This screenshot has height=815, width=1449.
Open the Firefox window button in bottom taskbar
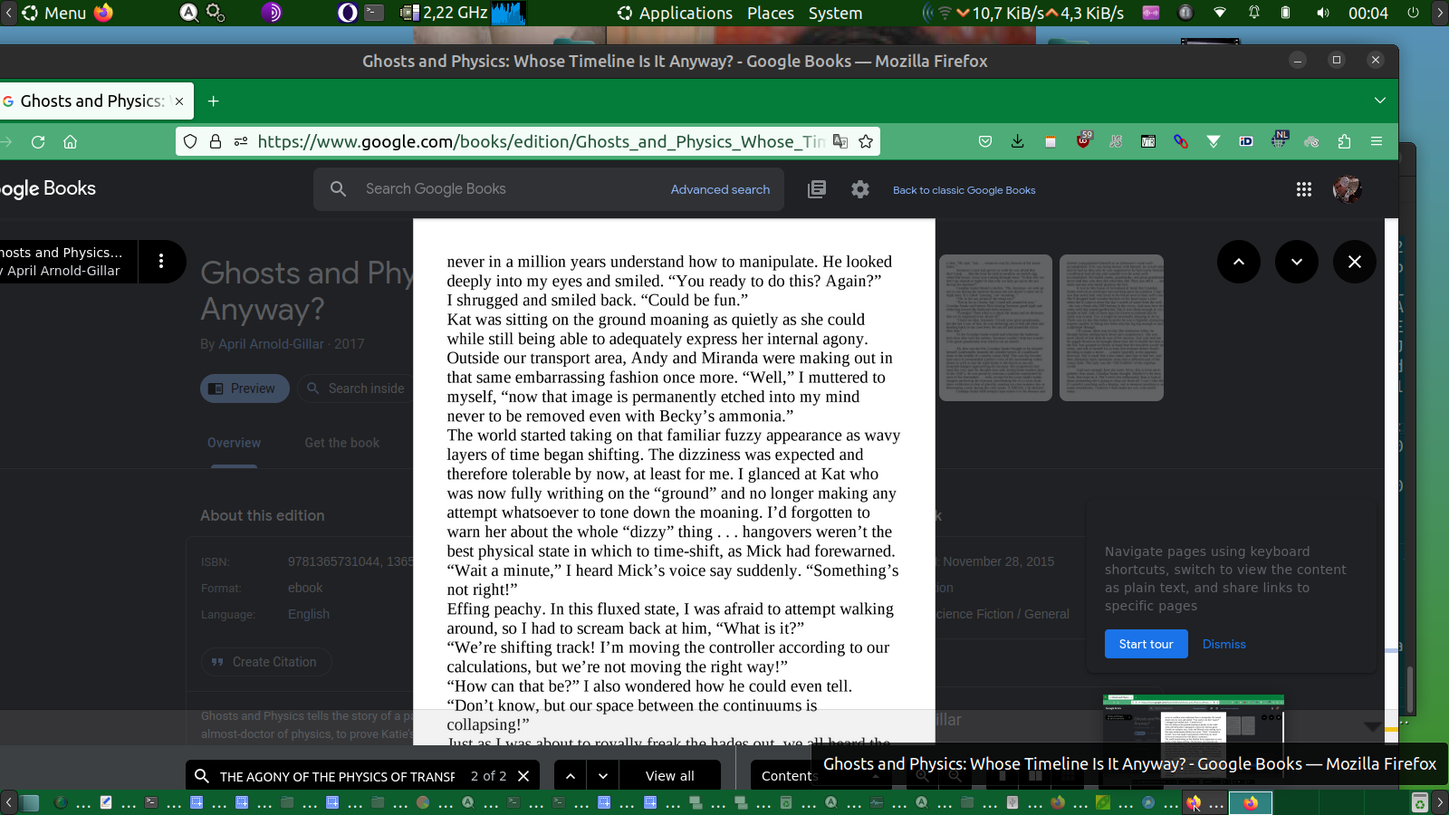click(x=1250, y=802)
